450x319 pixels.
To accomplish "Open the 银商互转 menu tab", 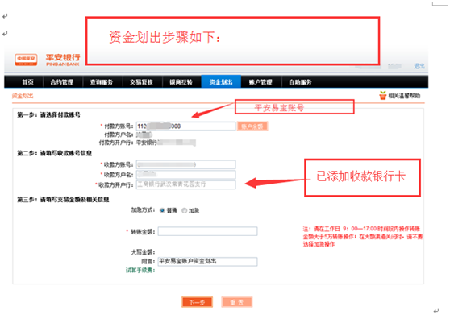I will tap(181, 82).
